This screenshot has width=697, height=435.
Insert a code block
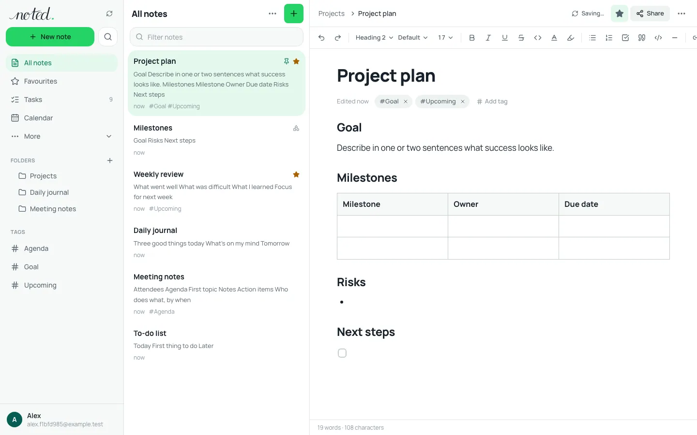pos(658,38)
